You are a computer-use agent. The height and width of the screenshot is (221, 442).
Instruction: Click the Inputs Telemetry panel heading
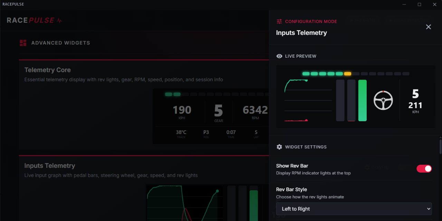pos(301,33)
